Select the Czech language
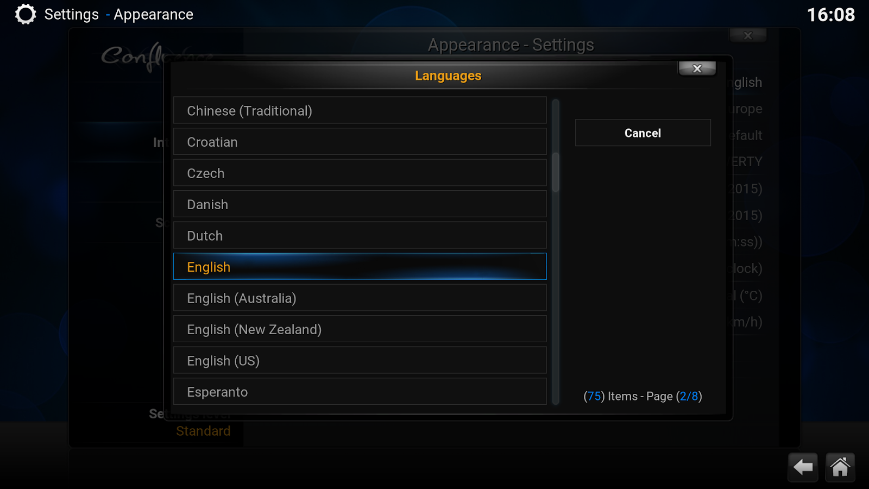 (x=360, y=173)
